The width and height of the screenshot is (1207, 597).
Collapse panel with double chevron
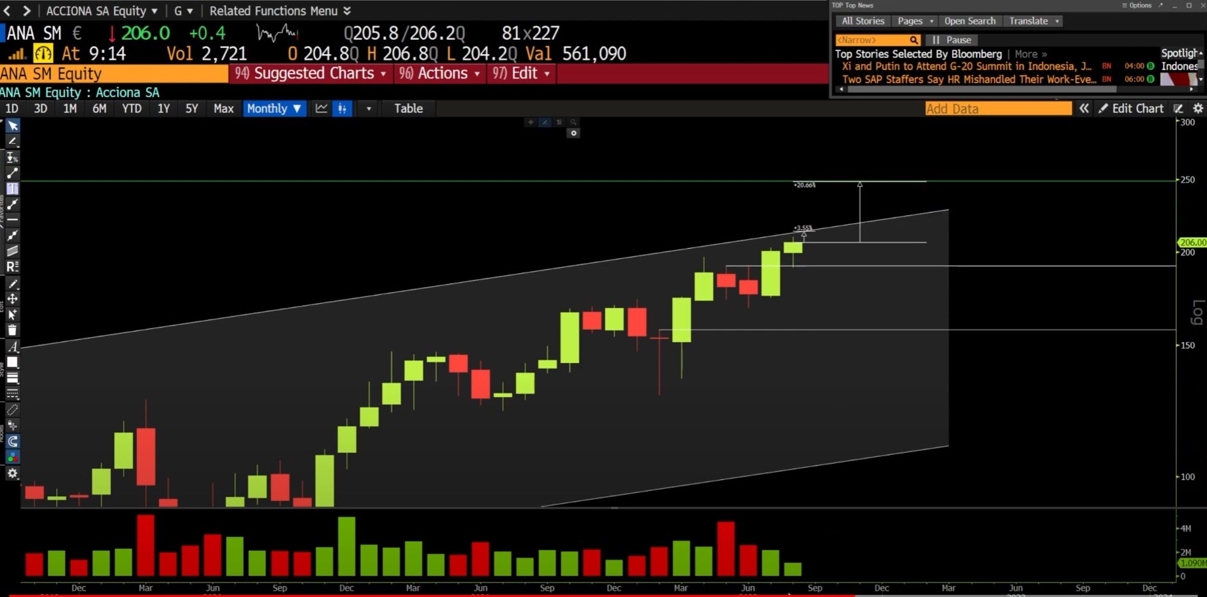coord(1084,109)
